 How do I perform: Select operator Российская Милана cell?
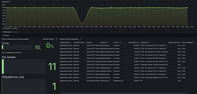coord(106,61)
